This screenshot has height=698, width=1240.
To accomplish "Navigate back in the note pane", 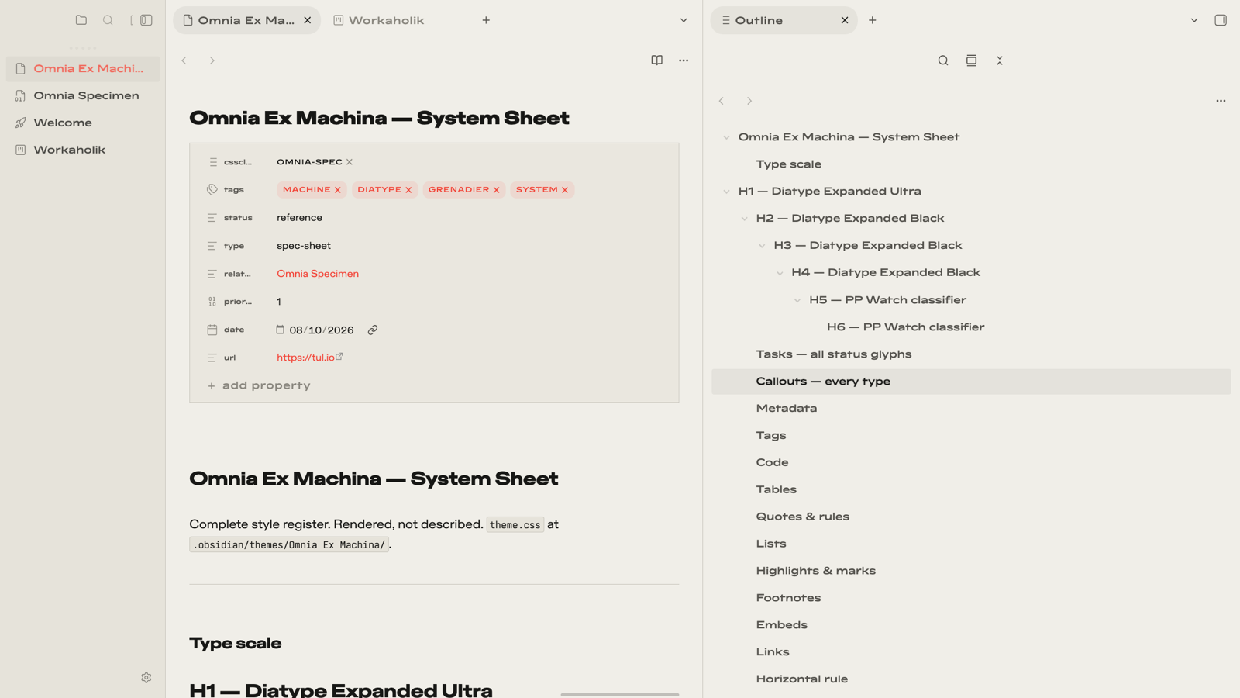I will 184,60.
